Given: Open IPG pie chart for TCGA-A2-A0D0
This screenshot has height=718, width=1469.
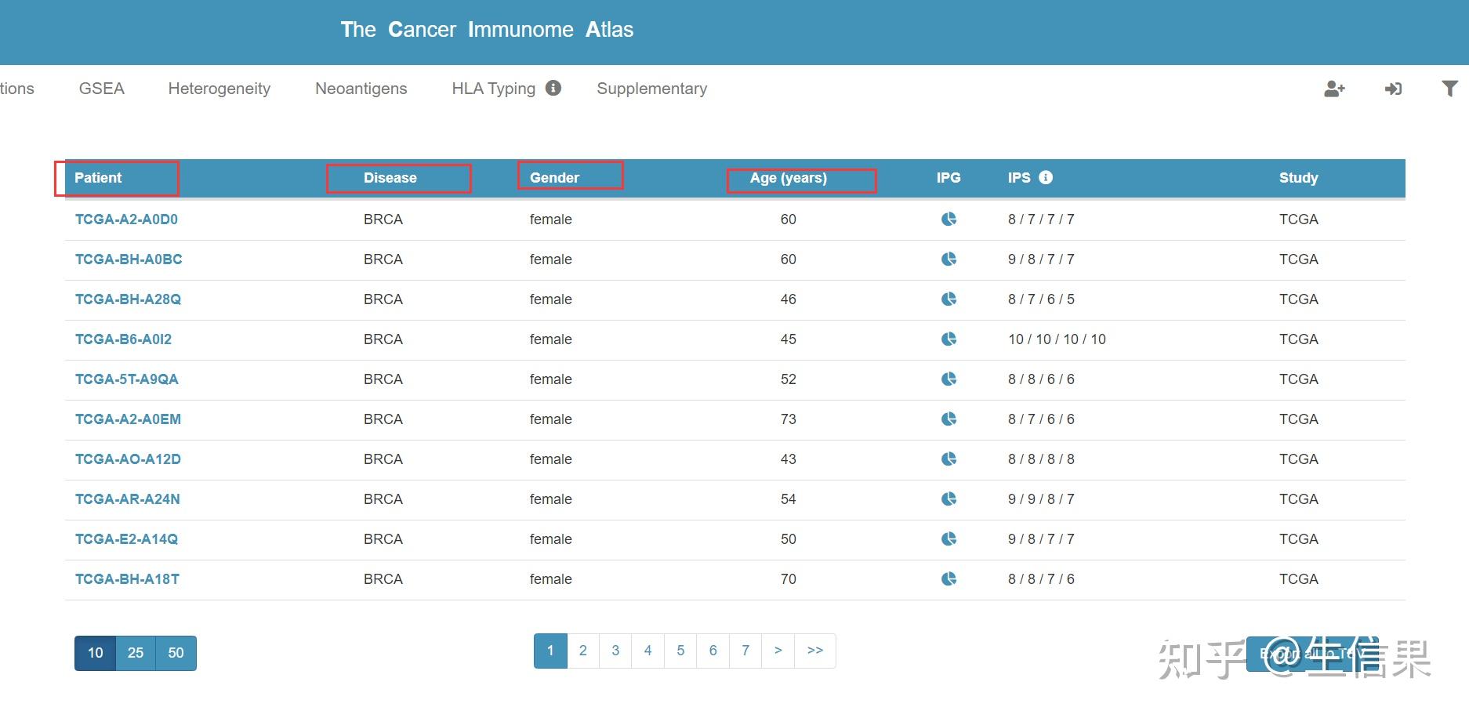Looking at the screenshot, I should [949, 219].
